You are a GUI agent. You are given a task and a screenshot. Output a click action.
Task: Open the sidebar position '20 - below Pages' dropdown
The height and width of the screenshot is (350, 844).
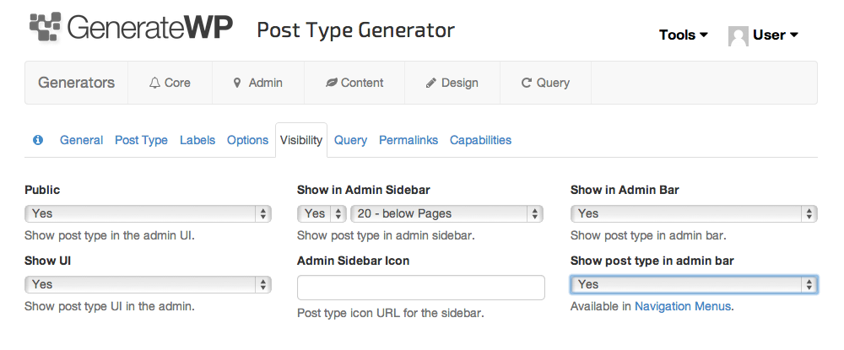[x=446, y=213]
